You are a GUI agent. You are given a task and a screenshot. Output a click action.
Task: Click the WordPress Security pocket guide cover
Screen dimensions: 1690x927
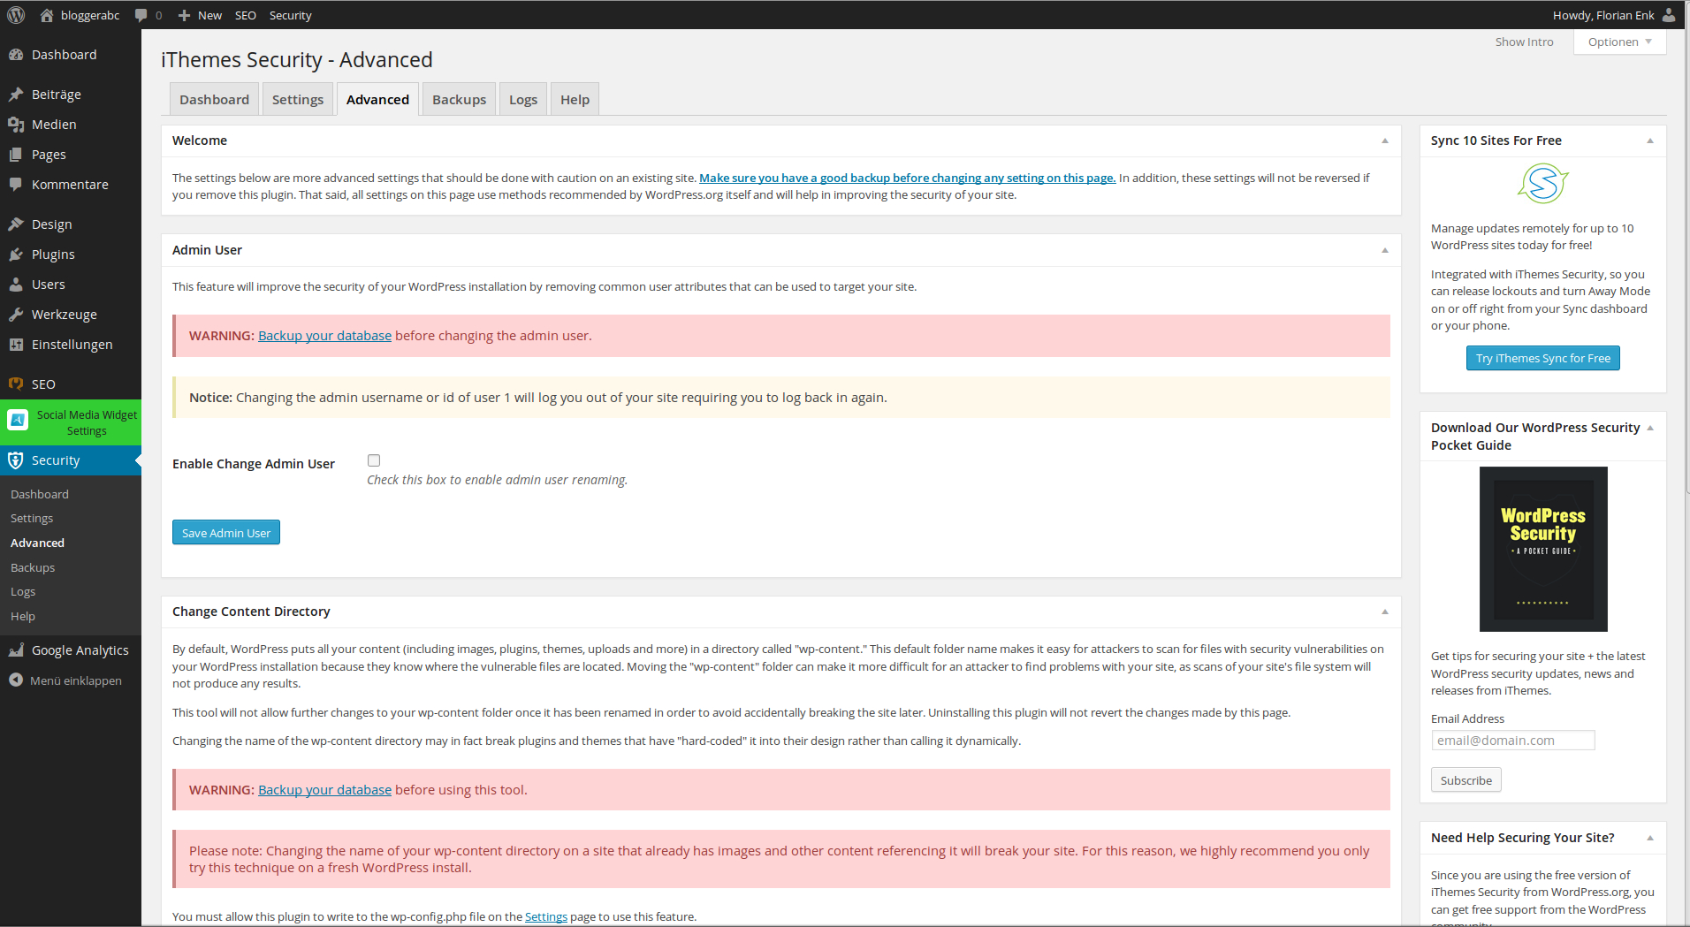[1543, 549]
